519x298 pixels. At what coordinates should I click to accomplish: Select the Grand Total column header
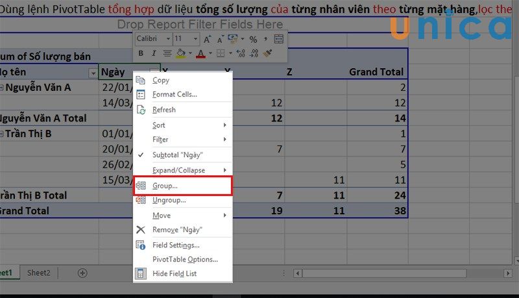pyautogui.click(x=377, y=72)
